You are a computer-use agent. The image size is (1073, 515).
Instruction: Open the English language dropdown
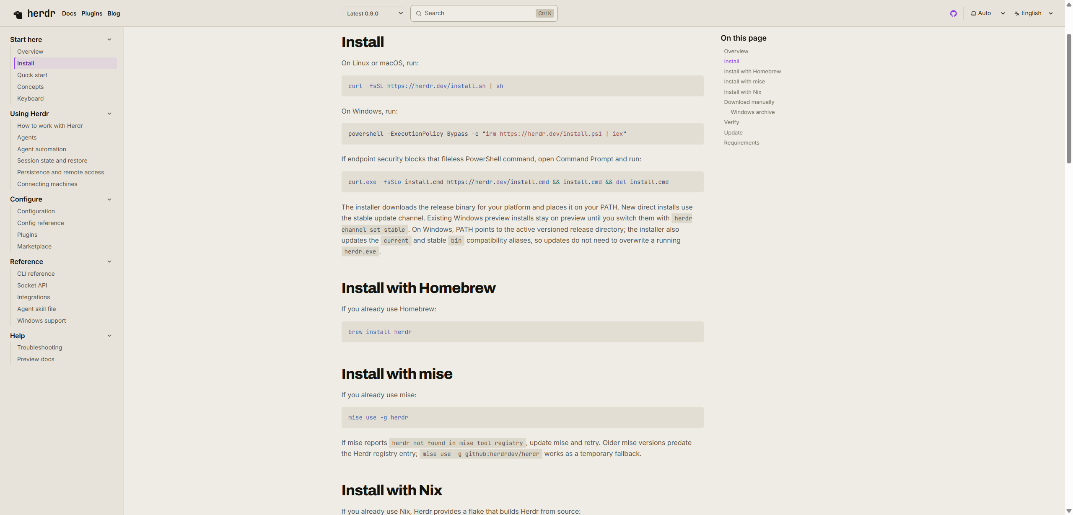point(1034,13)
